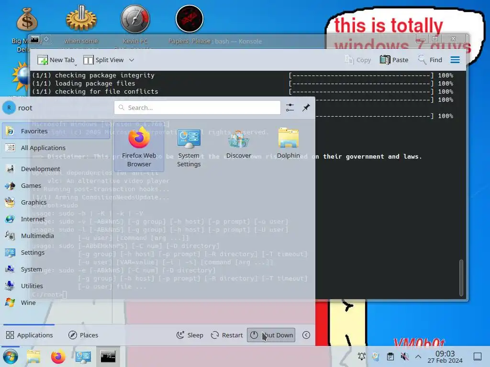The width and height of the screenshot is (490, 367).
Task: Open clipboard tray icon
Action: pos(390,356)
